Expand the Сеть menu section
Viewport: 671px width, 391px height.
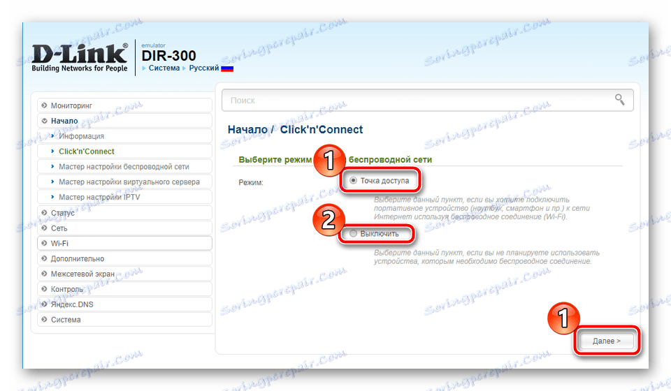pos(125,228)
